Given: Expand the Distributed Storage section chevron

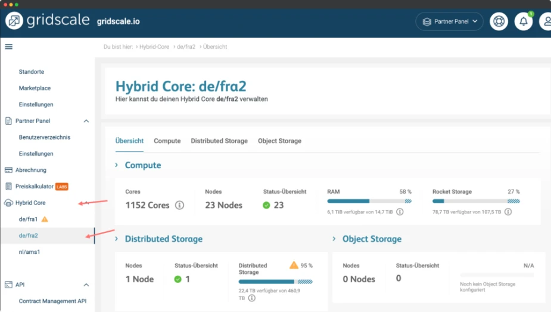Looking at the screenshot, I should coord(117,239).
